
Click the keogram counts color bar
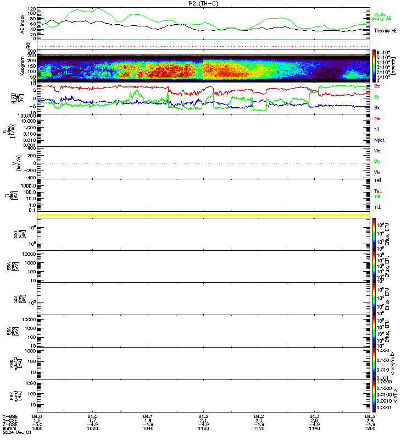[x=374, y=66]
